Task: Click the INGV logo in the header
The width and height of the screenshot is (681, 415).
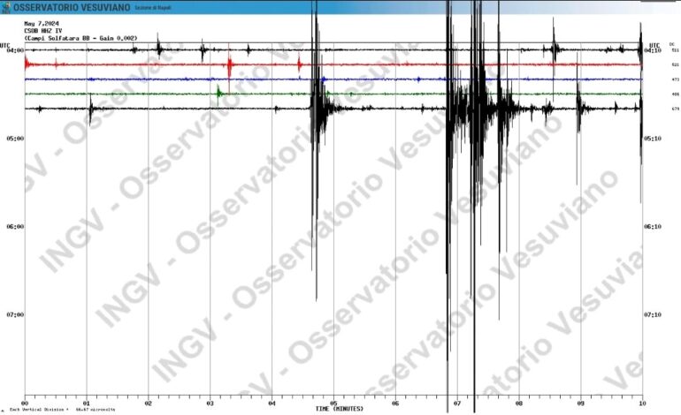Action: click(6, 7)
